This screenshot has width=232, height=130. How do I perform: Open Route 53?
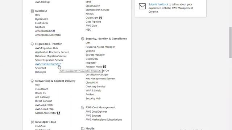tap(40, 93)
